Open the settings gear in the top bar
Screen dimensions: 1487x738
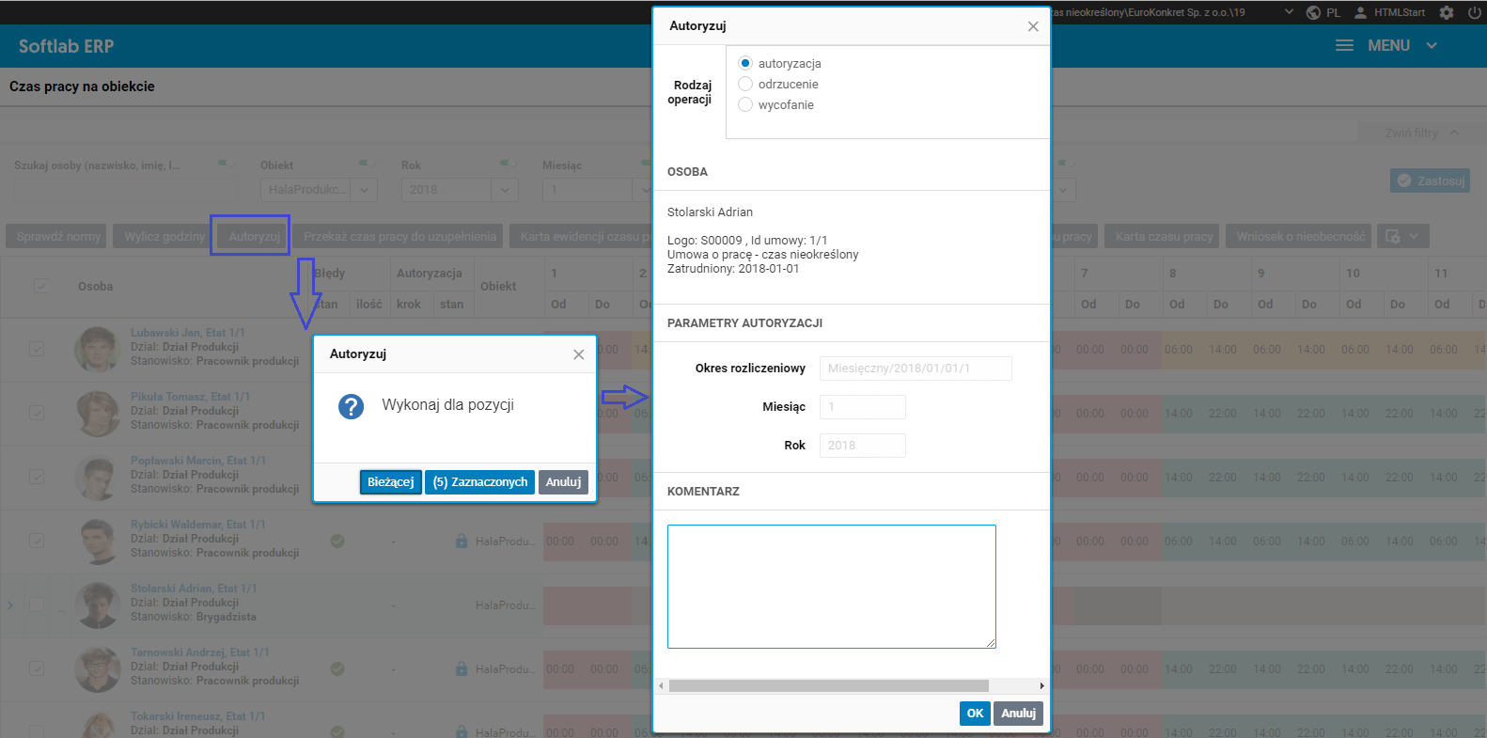(1447, 12)
